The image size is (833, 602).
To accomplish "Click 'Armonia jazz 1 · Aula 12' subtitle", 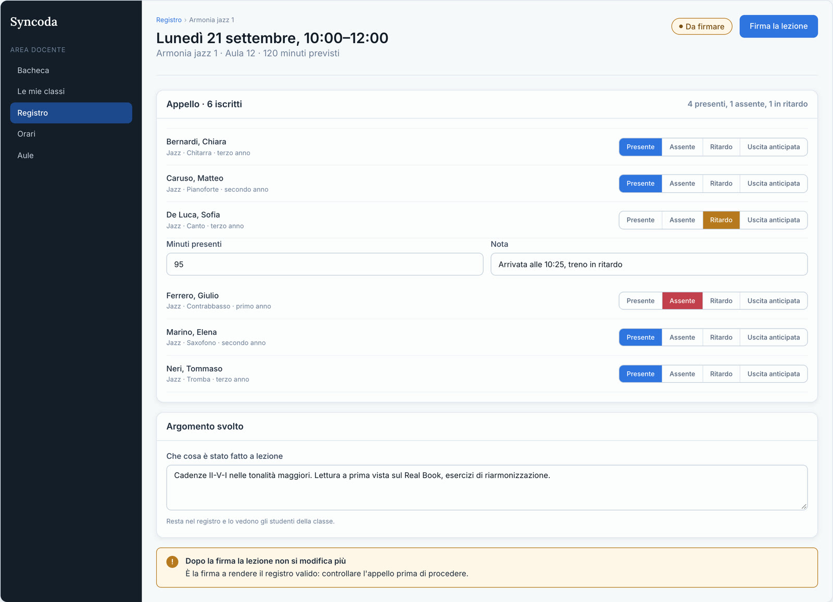I will click(x=248, y=53).
